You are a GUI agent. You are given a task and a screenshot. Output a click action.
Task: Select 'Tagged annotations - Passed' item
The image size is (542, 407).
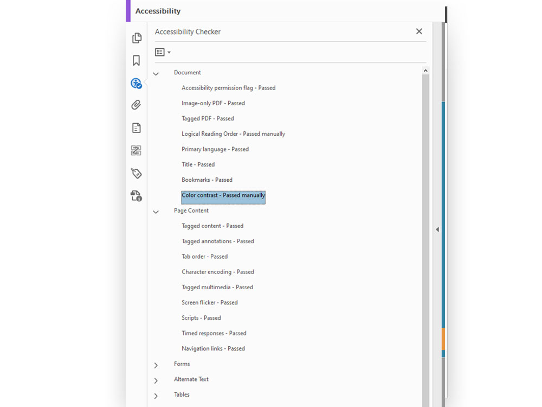218,241
